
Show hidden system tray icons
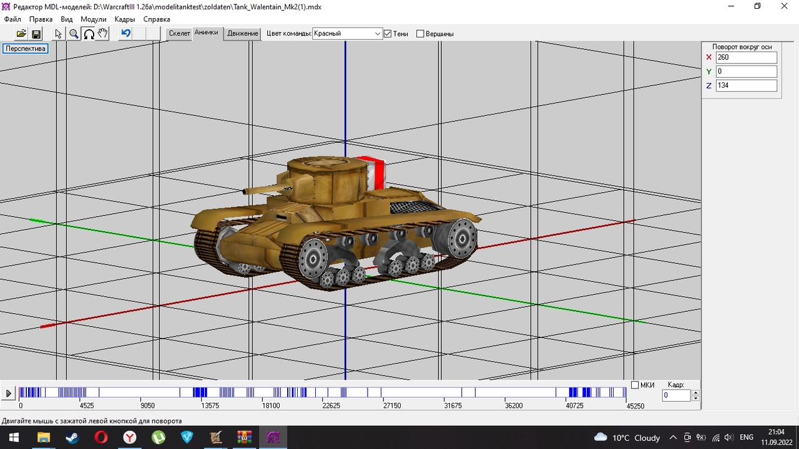coord(673,438)
